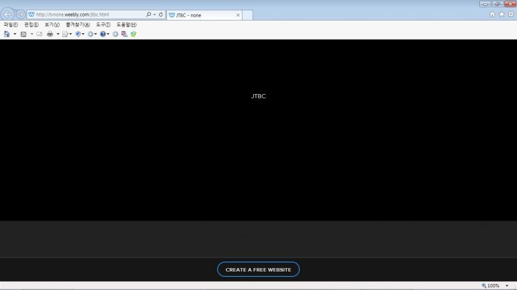Open the 파일(F) menu
Image resolution: width=517 pixels, height=290 pixels.
pyautogui.click(x=11, y=24)
